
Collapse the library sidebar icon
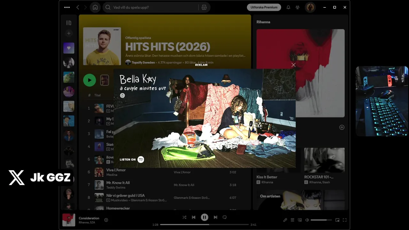coord(69,23)
